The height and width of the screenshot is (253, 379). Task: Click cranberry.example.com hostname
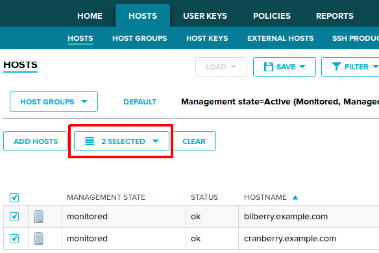click(290, 239)
